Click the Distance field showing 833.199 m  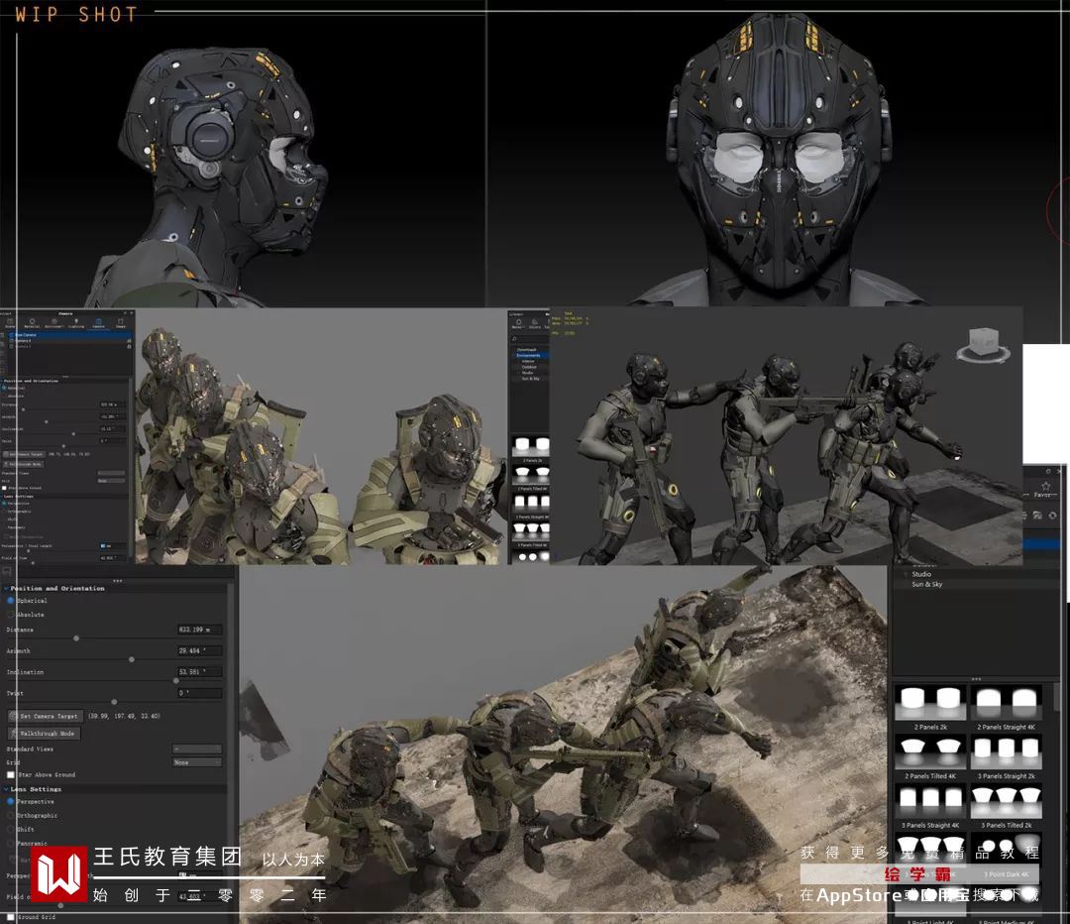(199, 630)
